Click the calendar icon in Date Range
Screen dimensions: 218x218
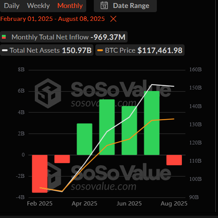(x=104, y=6)
